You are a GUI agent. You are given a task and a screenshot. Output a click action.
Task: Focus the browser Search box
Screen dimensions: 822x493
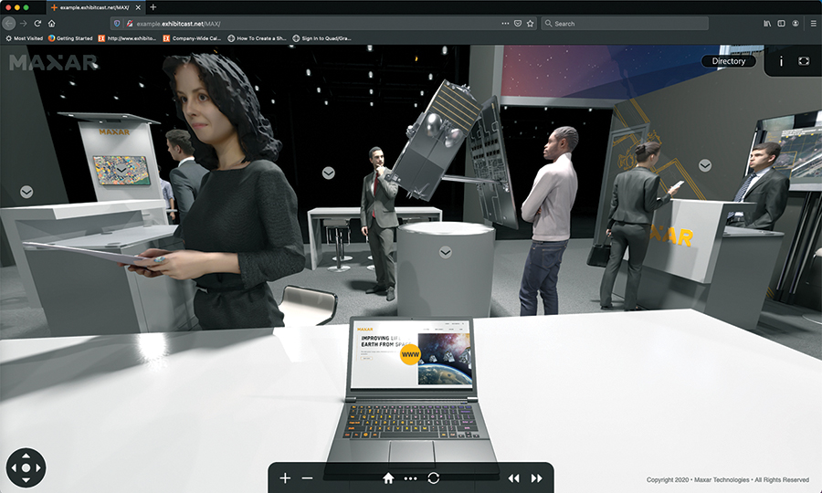(625, 24)
